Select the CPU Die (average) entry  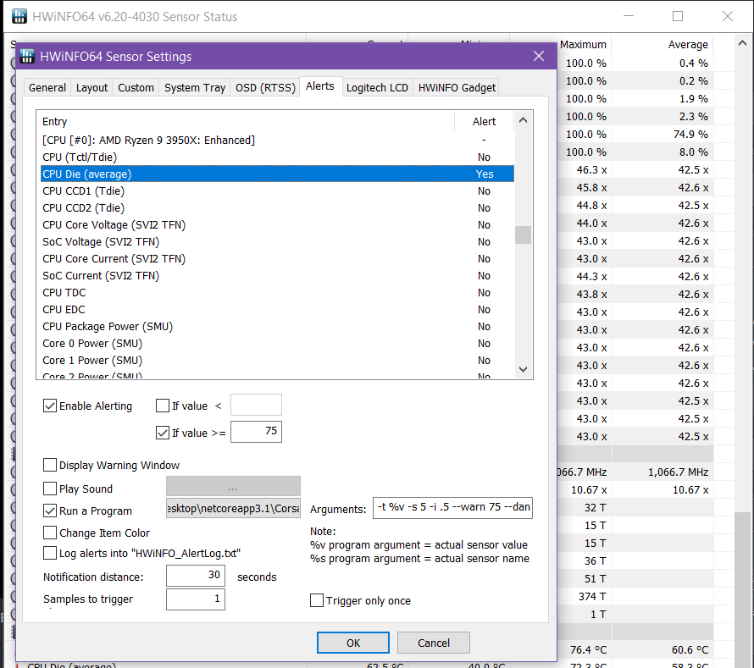tap(278, 174)
